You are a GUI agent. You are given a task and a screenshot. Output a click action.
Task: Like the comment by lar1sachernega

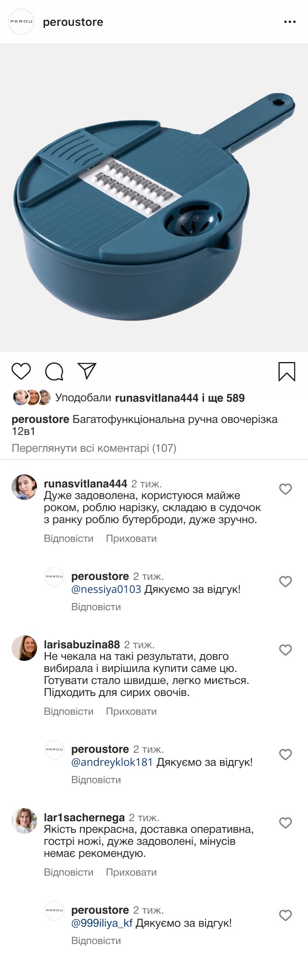pyautogui.click(x=286, y=823)
